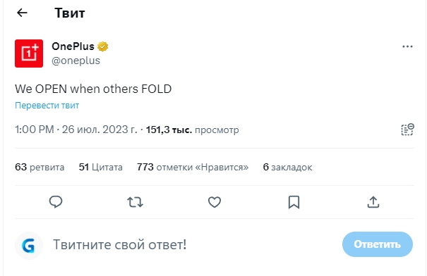Screen dimensions: 427x276
Task: View the 151,3 тыс. просмотр analytics
Action: click(x=192, y=130)
